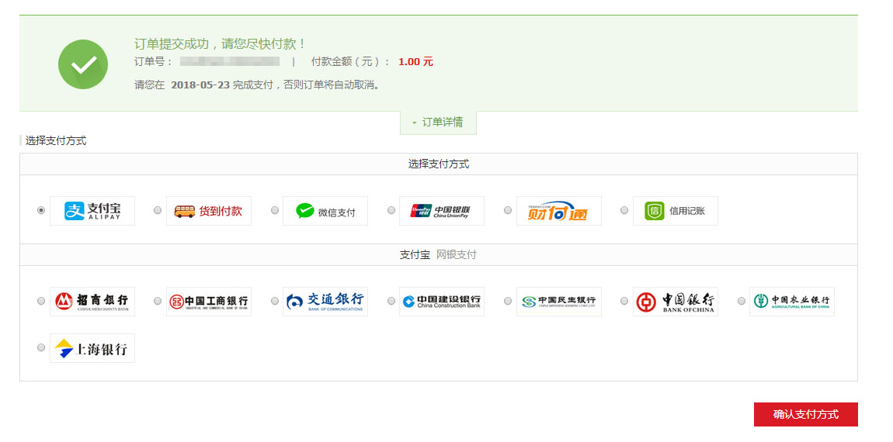Select the China UnionPay 中国银联 logo

[x=441, y=210]
